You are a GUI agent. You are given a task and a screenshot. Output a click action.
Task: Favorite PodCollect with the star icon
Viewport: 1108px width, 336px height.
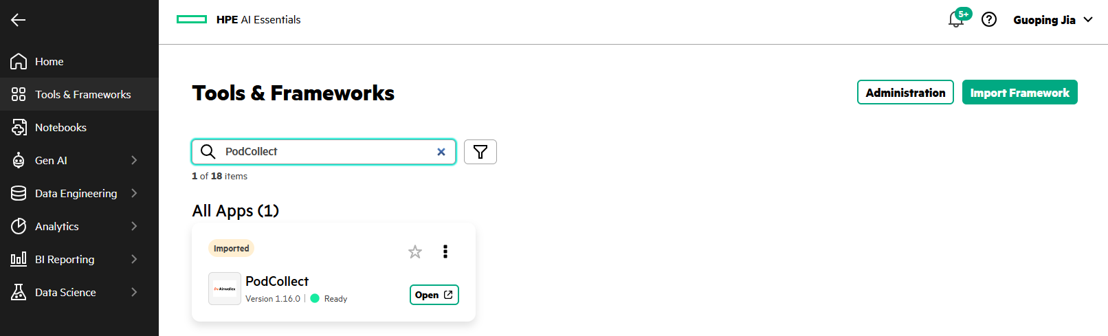(415, 251)
